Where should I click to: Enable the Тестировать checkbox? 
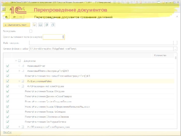pos(31,31)
